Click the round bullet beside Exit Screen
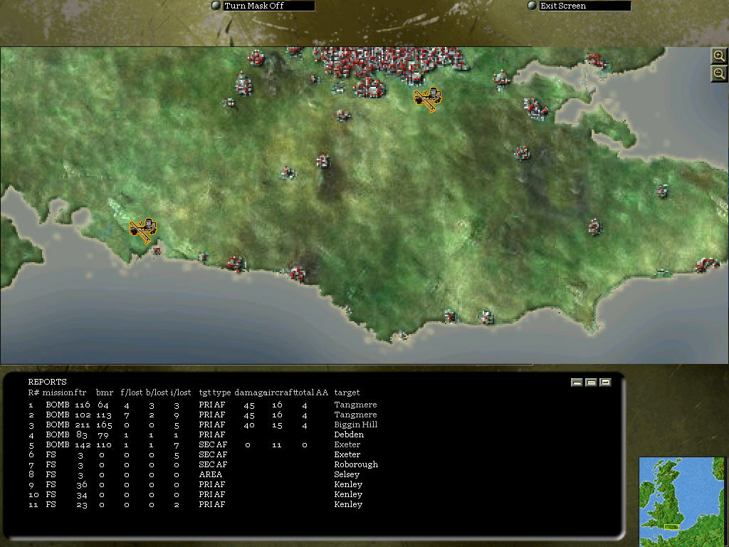This screenshot has width=729, height=547. [x=532, y=6]
